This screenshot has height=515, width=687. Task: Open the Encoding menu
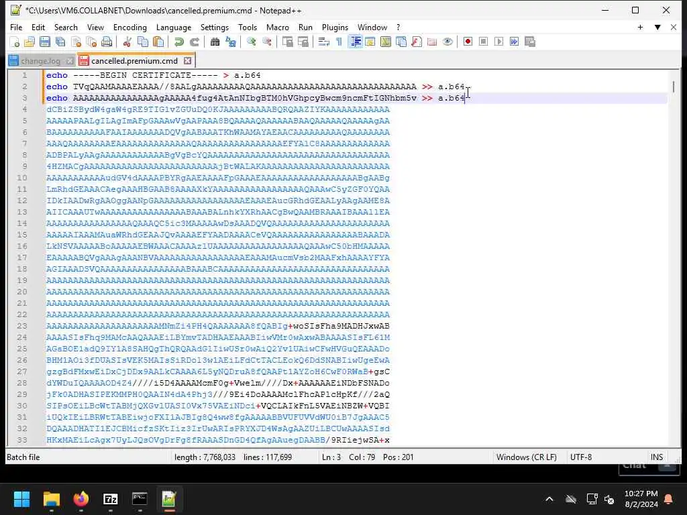click(x=129, y=27)
